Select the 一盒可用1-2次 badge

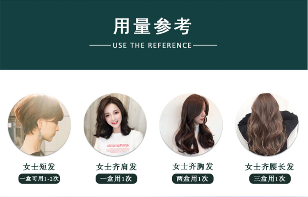coord(39,179)
